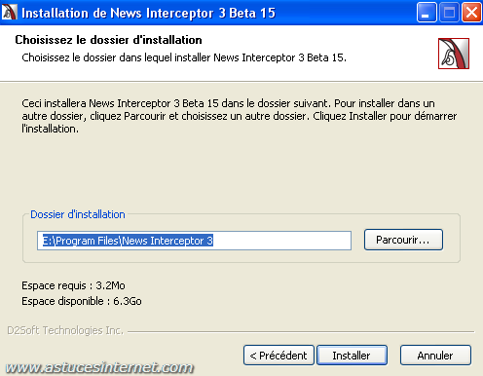Go back with the Précédent button
483x376 pixels.
[279, 356]
